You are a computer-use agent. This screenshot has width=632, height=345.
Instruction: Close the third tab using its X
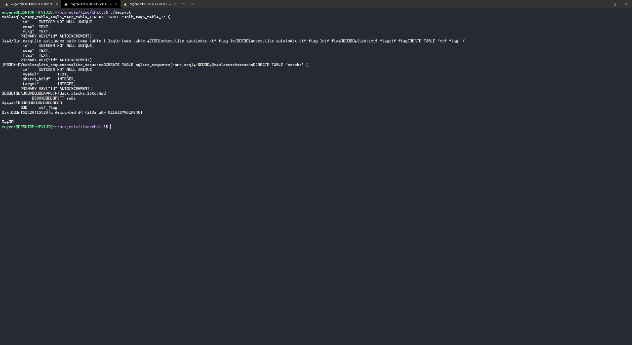174,4
